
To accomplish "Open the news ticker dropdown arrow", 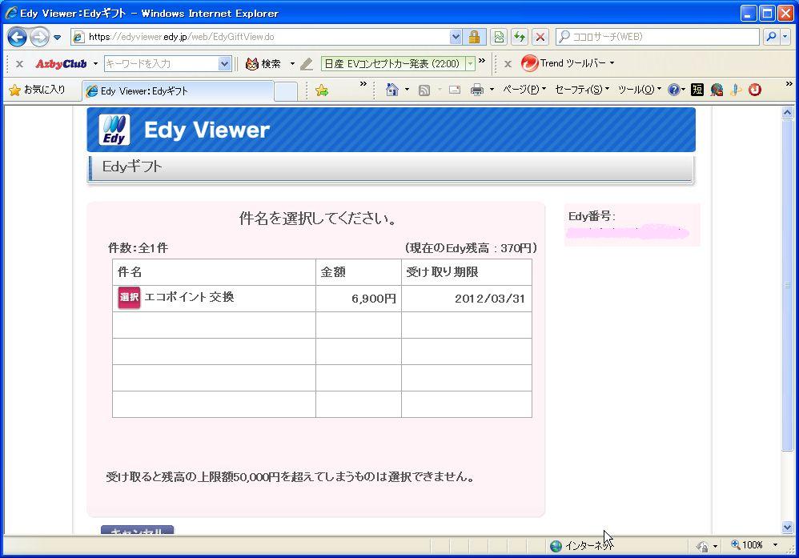I will (470, 64).
